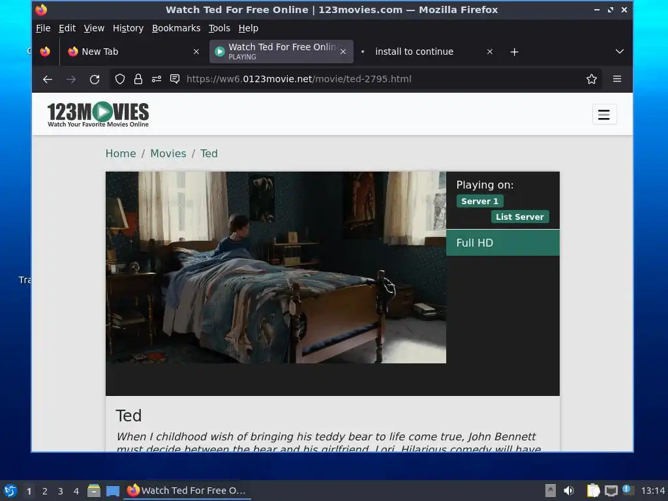Switch to workspace 3
The height and width of the screenshot is (501, 668).
point(61,491)
